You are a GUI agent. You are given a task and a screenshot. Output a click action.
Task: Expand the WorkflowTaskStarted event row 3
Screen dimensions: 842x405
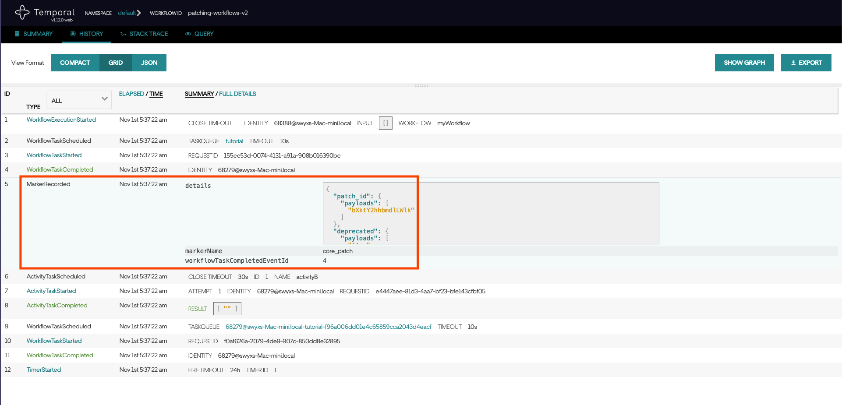[54, 155]
